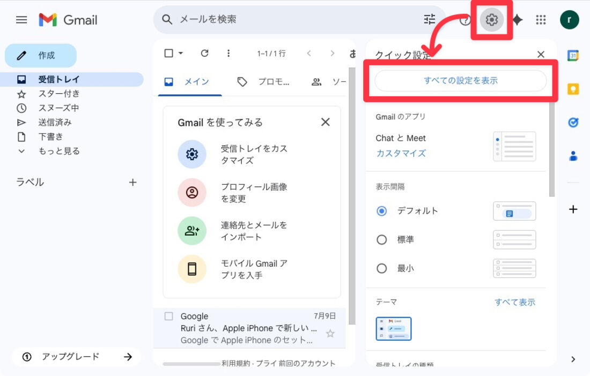The image size is (590, 376).
Task: Open Gemini sparkle icon
Action: click(x=518, y=19)
